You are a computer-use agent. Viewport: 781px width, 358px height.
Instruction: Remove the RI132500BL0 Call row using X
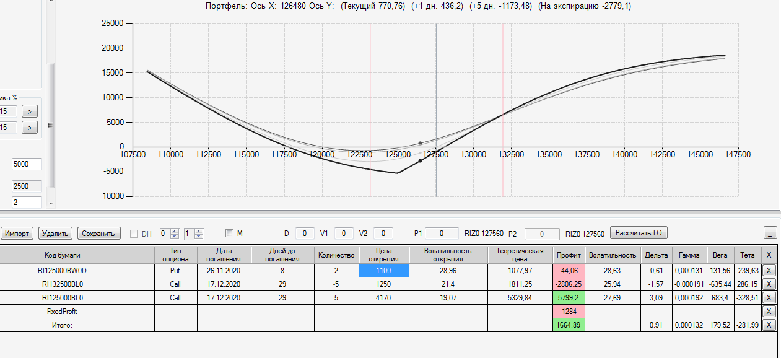(769, 284)
